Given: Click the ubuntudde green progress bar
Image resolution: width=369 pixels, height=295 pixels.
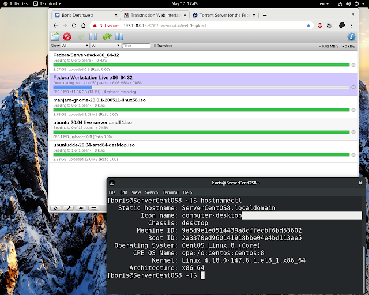Looking at the screenshot, I should point(201,155).
